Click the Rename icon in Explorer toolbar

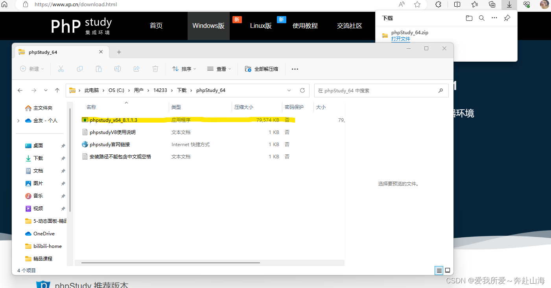(118, 69)
